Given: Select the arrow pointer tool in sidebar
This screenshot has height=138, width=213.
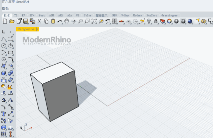Looking at the screenshot, I should tap(3, 32).
